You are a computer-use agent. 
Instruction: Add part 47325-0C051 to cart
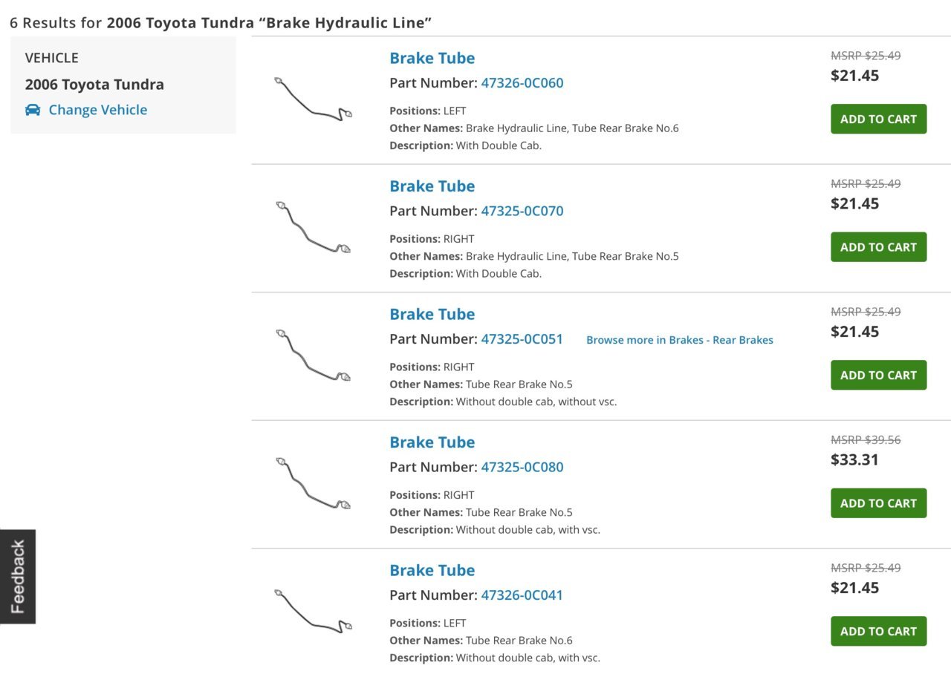point(878,375)
